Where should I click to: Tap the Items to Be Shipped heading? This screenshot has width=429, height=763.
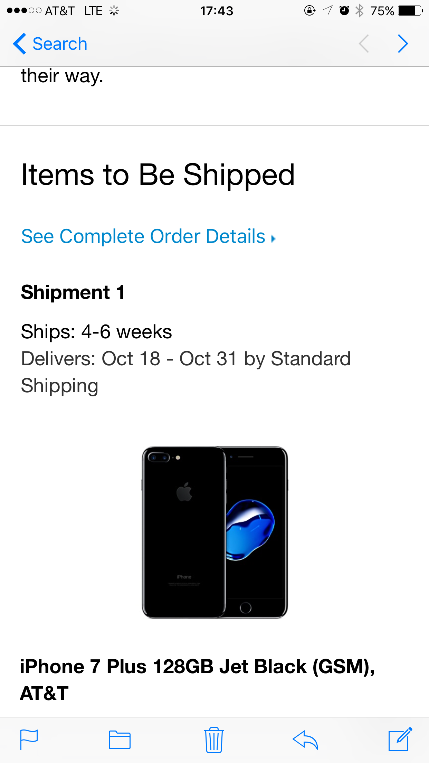pyautogui.click(x=158, y=175)
